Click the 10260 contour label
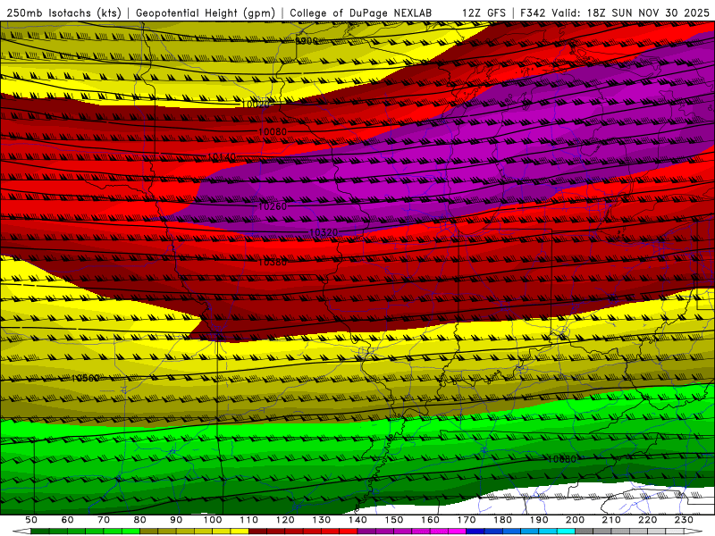This screenshot has height=536, width=715. point(273,206)
